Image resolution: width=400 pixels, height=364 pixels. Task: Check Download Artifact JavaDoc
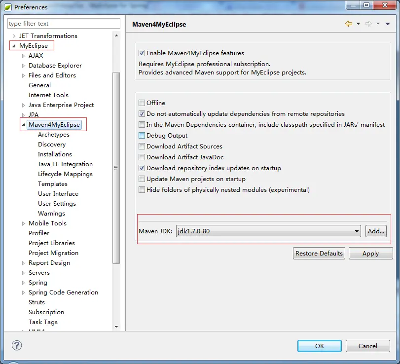pyautogui.click(x=142, y=157)
